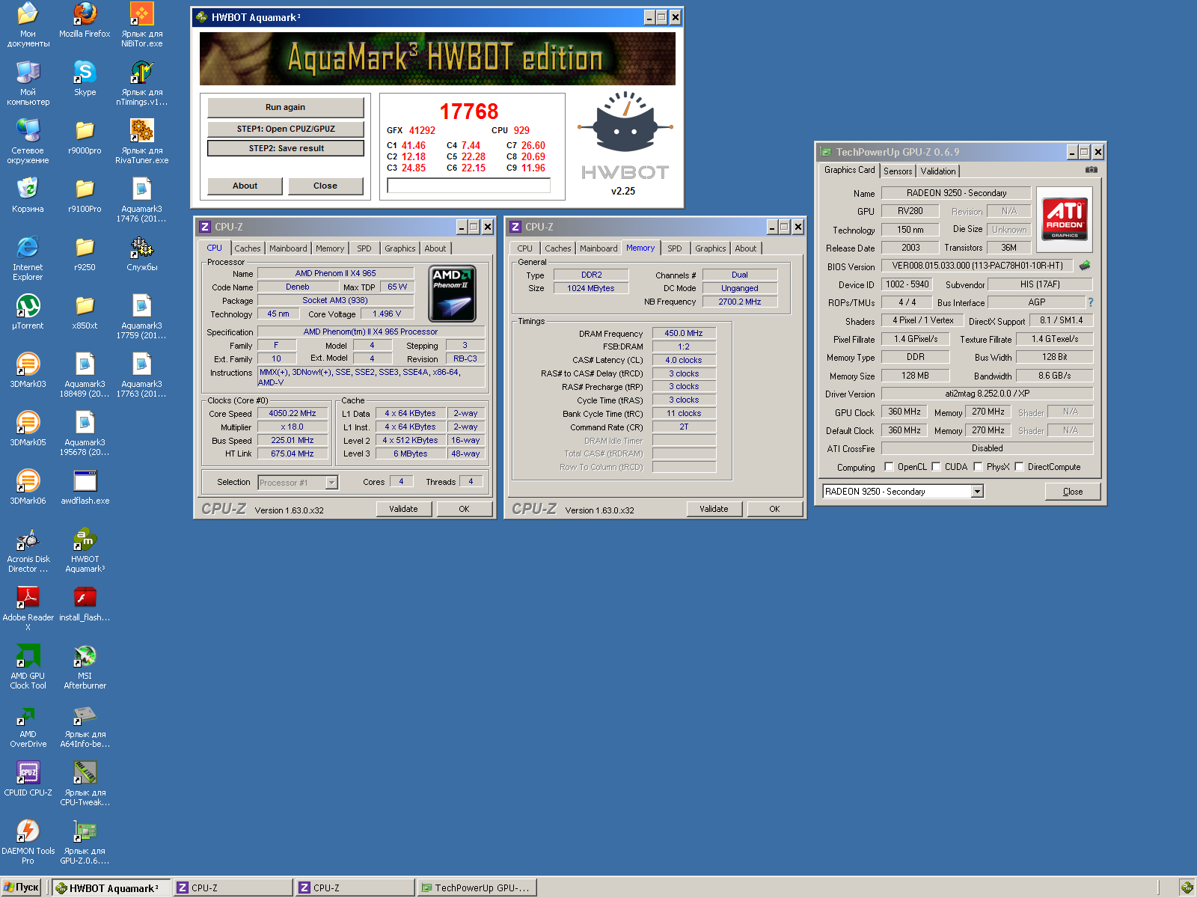Screen dimensions: 1197x898
Task: Open the nTimings shortcut icon
Action: (x=141, y=83)
